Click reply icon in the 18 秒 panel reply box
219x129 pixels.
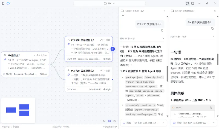[x=174, y=123]
